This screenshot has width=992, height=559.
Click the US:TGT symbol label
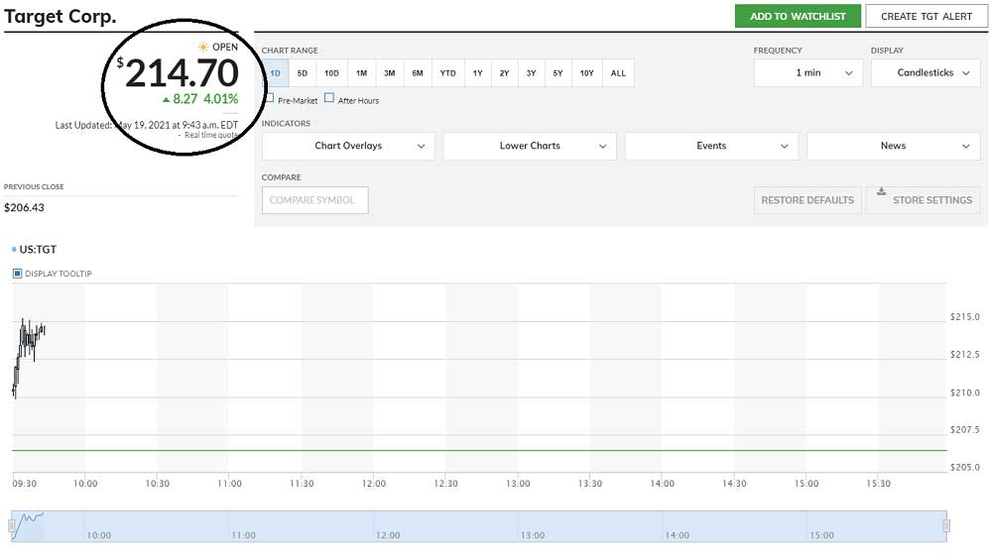[38, 250]
